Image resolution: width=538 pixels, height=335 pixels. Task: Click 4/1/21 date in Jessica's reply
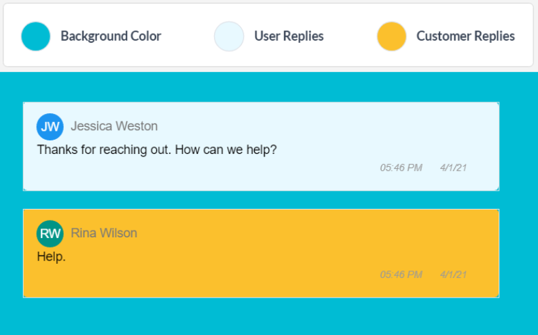453,168
